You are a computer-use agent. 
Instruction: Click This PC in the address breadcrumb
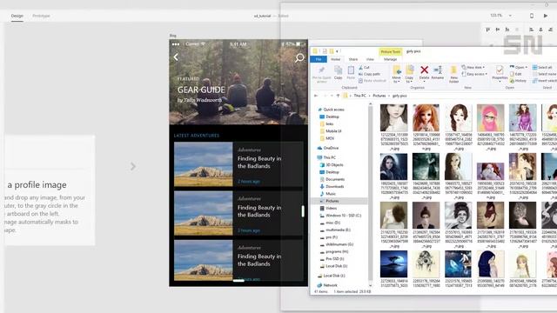(x=359, y=96)
